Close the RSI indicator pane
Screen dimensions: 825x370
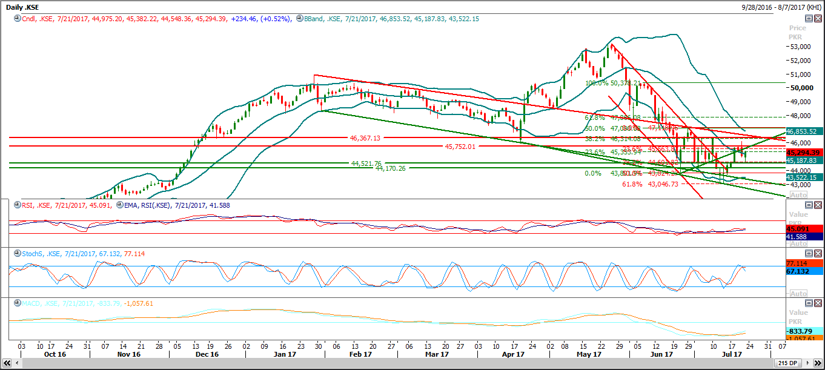817,205
